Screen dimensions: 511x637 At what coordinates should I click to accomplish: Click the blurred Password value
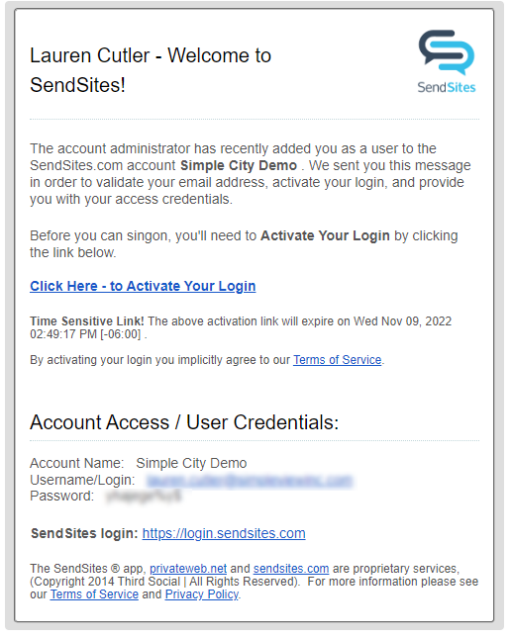click(144, 497)
